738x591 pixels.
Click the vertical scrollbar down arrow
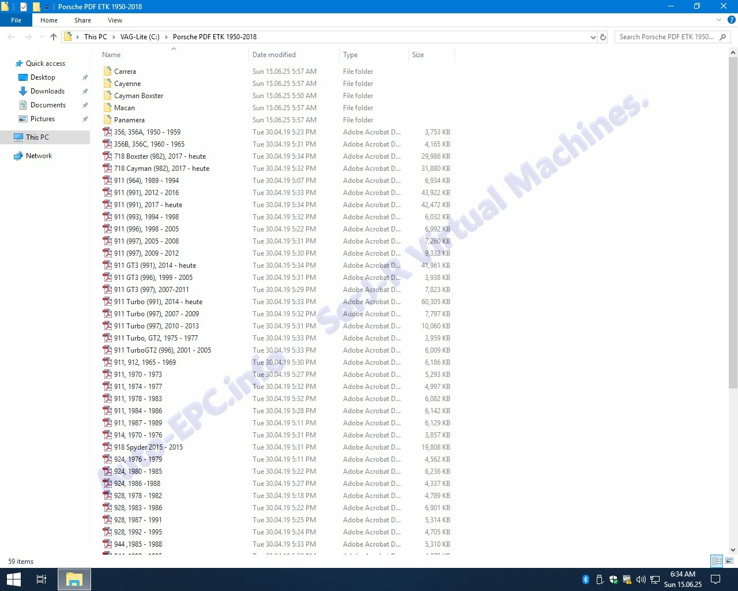coord(733,550)
